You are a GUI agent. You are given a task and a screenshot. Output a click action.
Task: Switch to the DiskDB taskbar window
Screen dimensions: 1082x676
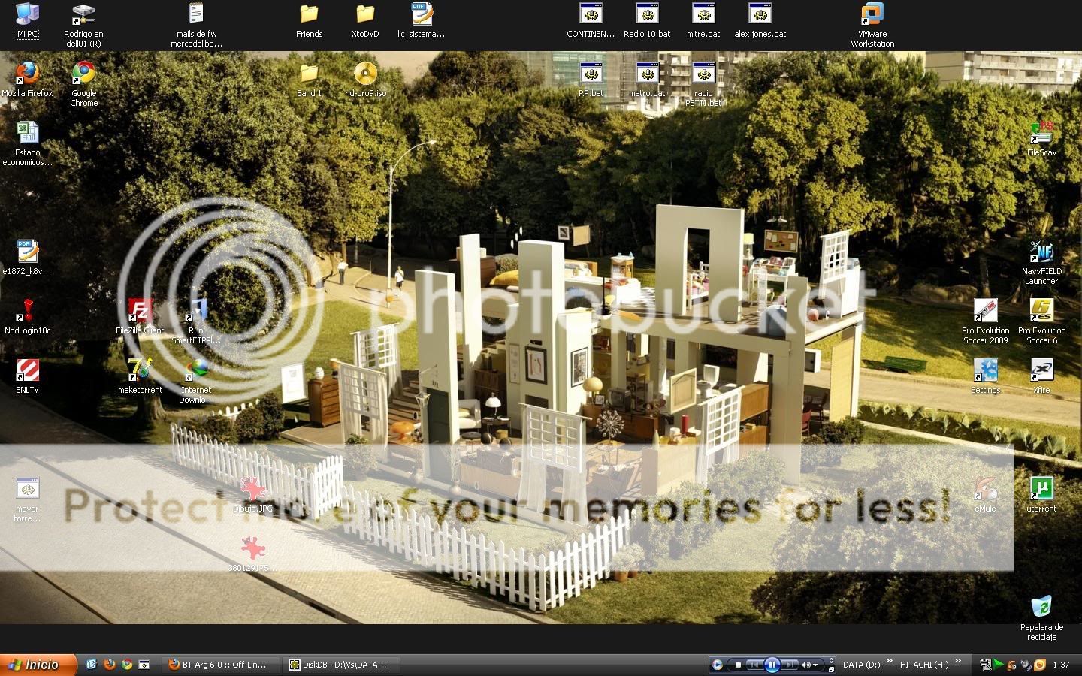pyautogui.click(x=340, y=665)
